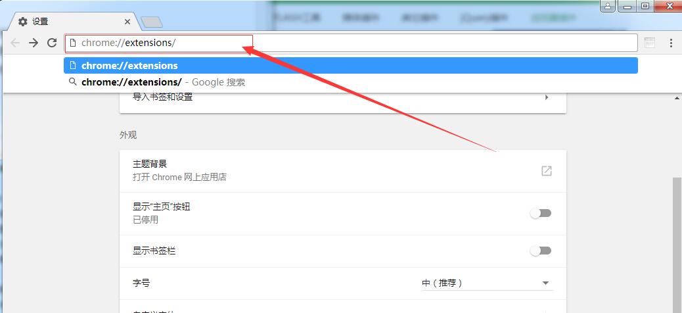Viewport: 682px width, 313px height.
Task: Toggle the 显示"主页"按钮 switch
Action: coord(541,213)
